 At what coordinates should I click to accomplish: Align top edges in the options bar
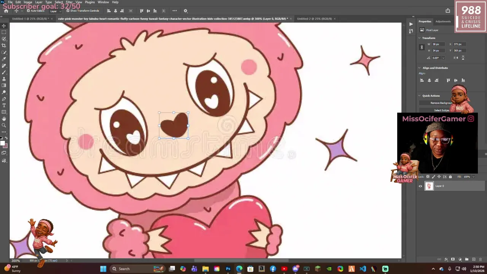click(142, 11)
